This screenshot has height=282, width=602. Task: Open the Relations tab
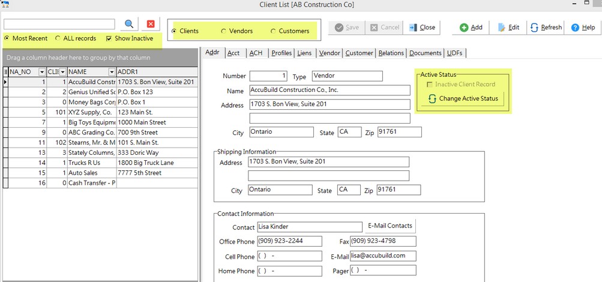pyautogui.click(x=391, y=53)
